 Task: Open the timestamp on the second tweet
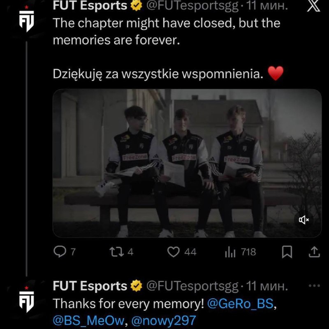point(266,286)
